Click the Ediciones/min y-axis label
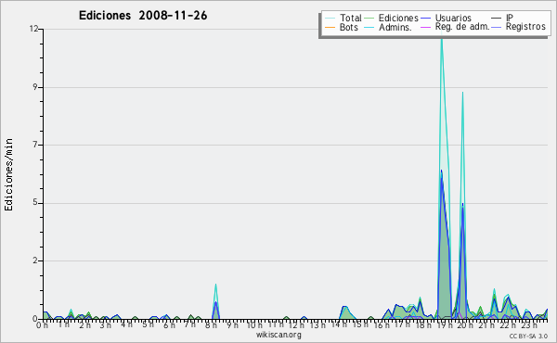557x343 pixels. click(x=8, y=174)
